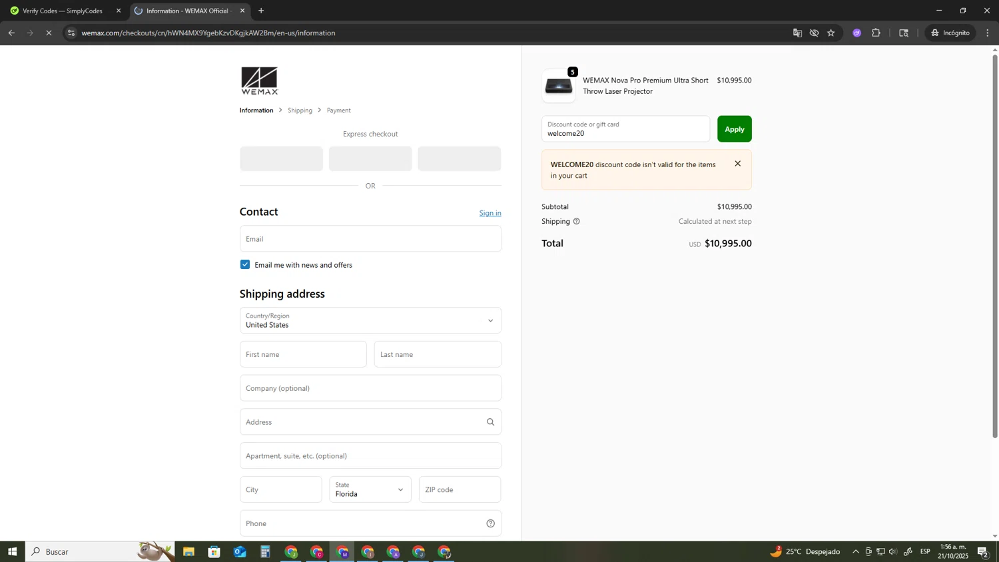Image resolution: width=999 pixels, height=562 pixels.
Task: Focus the First name field
Action: (303, 354)
